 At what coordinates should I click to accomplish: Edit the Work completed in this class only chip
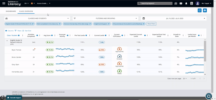coord(48,24)
